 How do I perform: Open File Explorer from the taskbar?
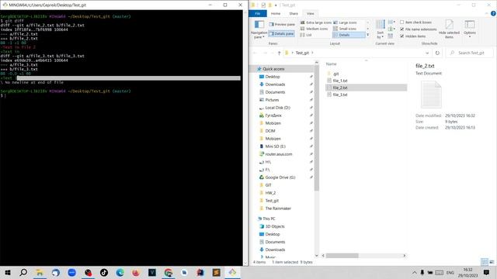40,272
